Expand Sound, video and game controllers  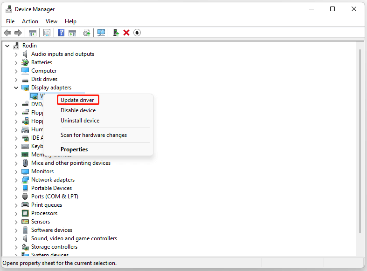tap(16, 239)
